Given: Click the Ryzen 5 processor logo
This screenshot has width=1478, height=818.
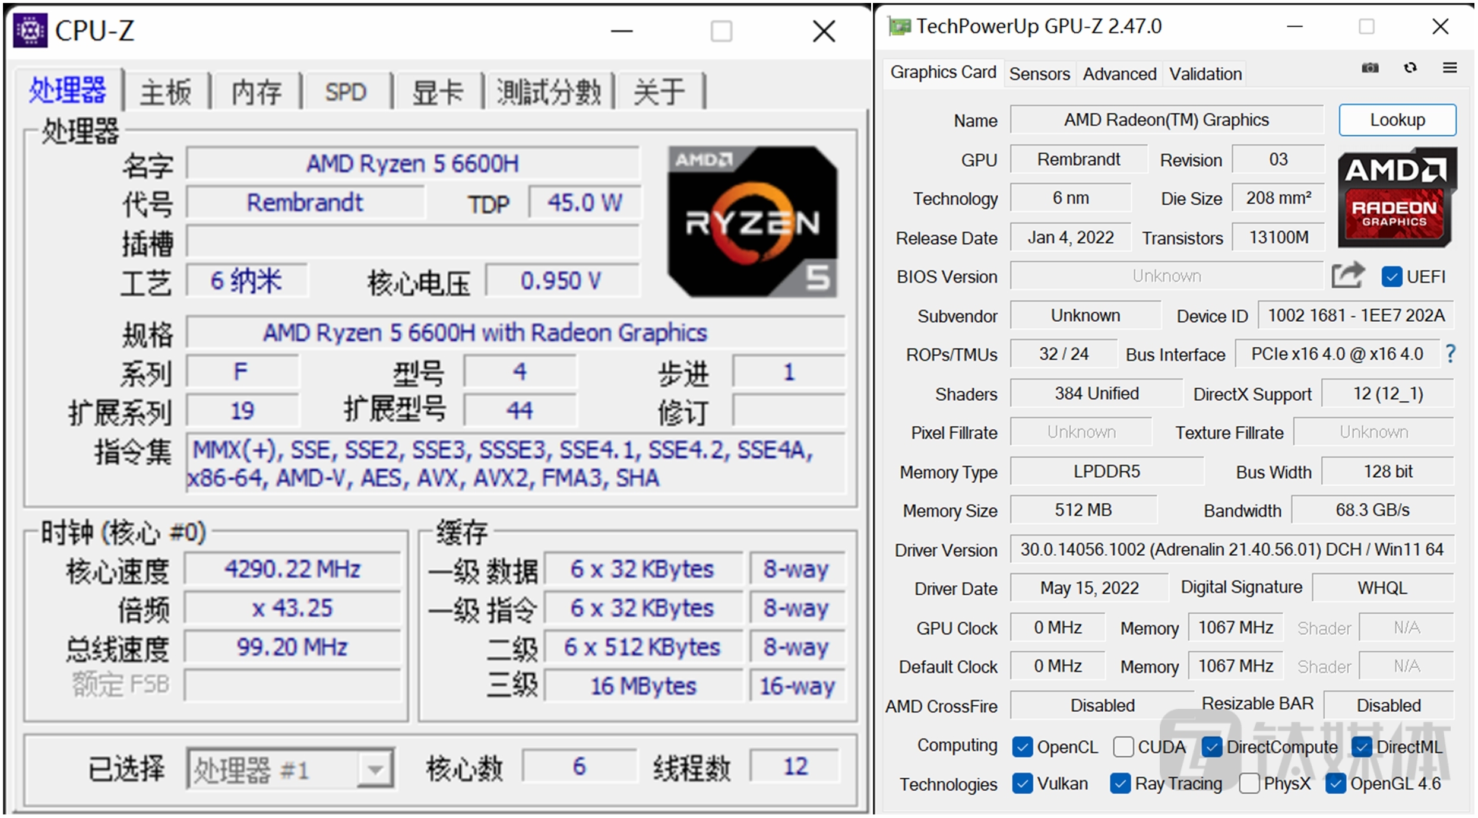Looking at the screenshot, I should [752, 221].
